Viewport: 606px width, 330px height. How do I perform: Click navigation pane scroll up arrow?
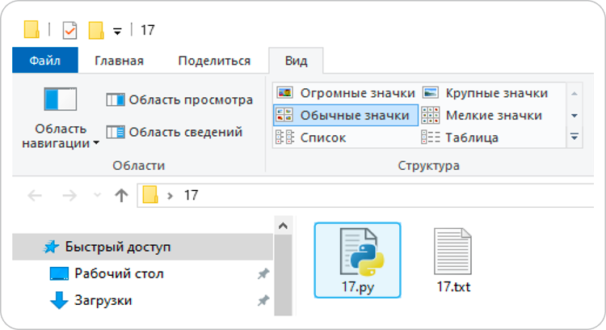click(283, 226)
